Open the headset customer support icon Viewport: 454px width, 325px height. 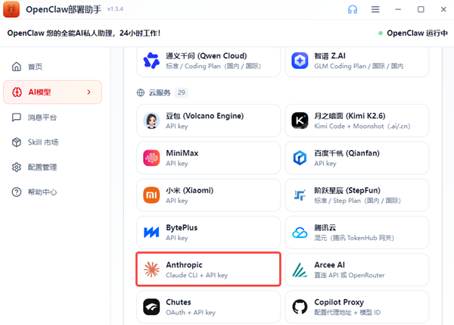(x=353, y=10)
